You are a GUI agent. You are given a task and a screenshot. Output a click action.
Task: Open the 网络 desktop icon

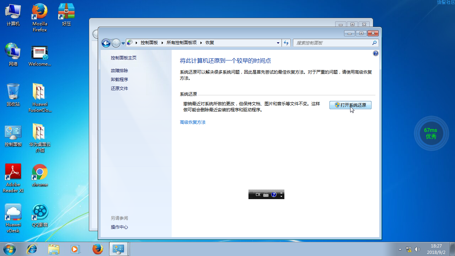point(13,55)
